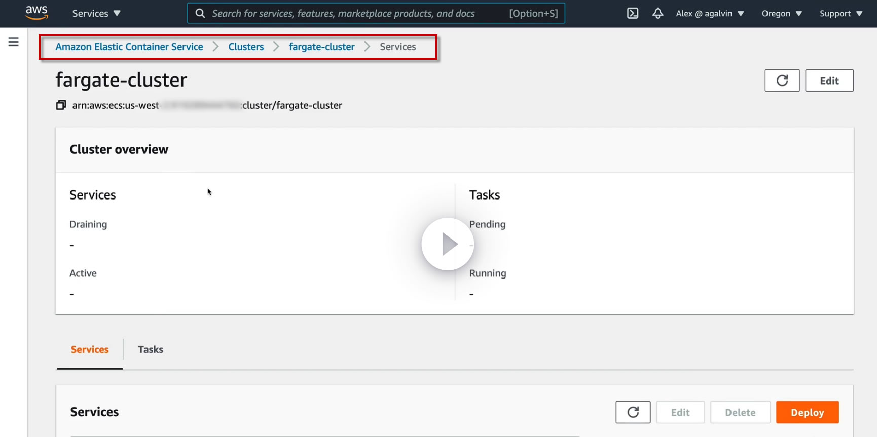877x437 pixels.
Task: Click the Draining services label
Action: [x=88, y=224]
